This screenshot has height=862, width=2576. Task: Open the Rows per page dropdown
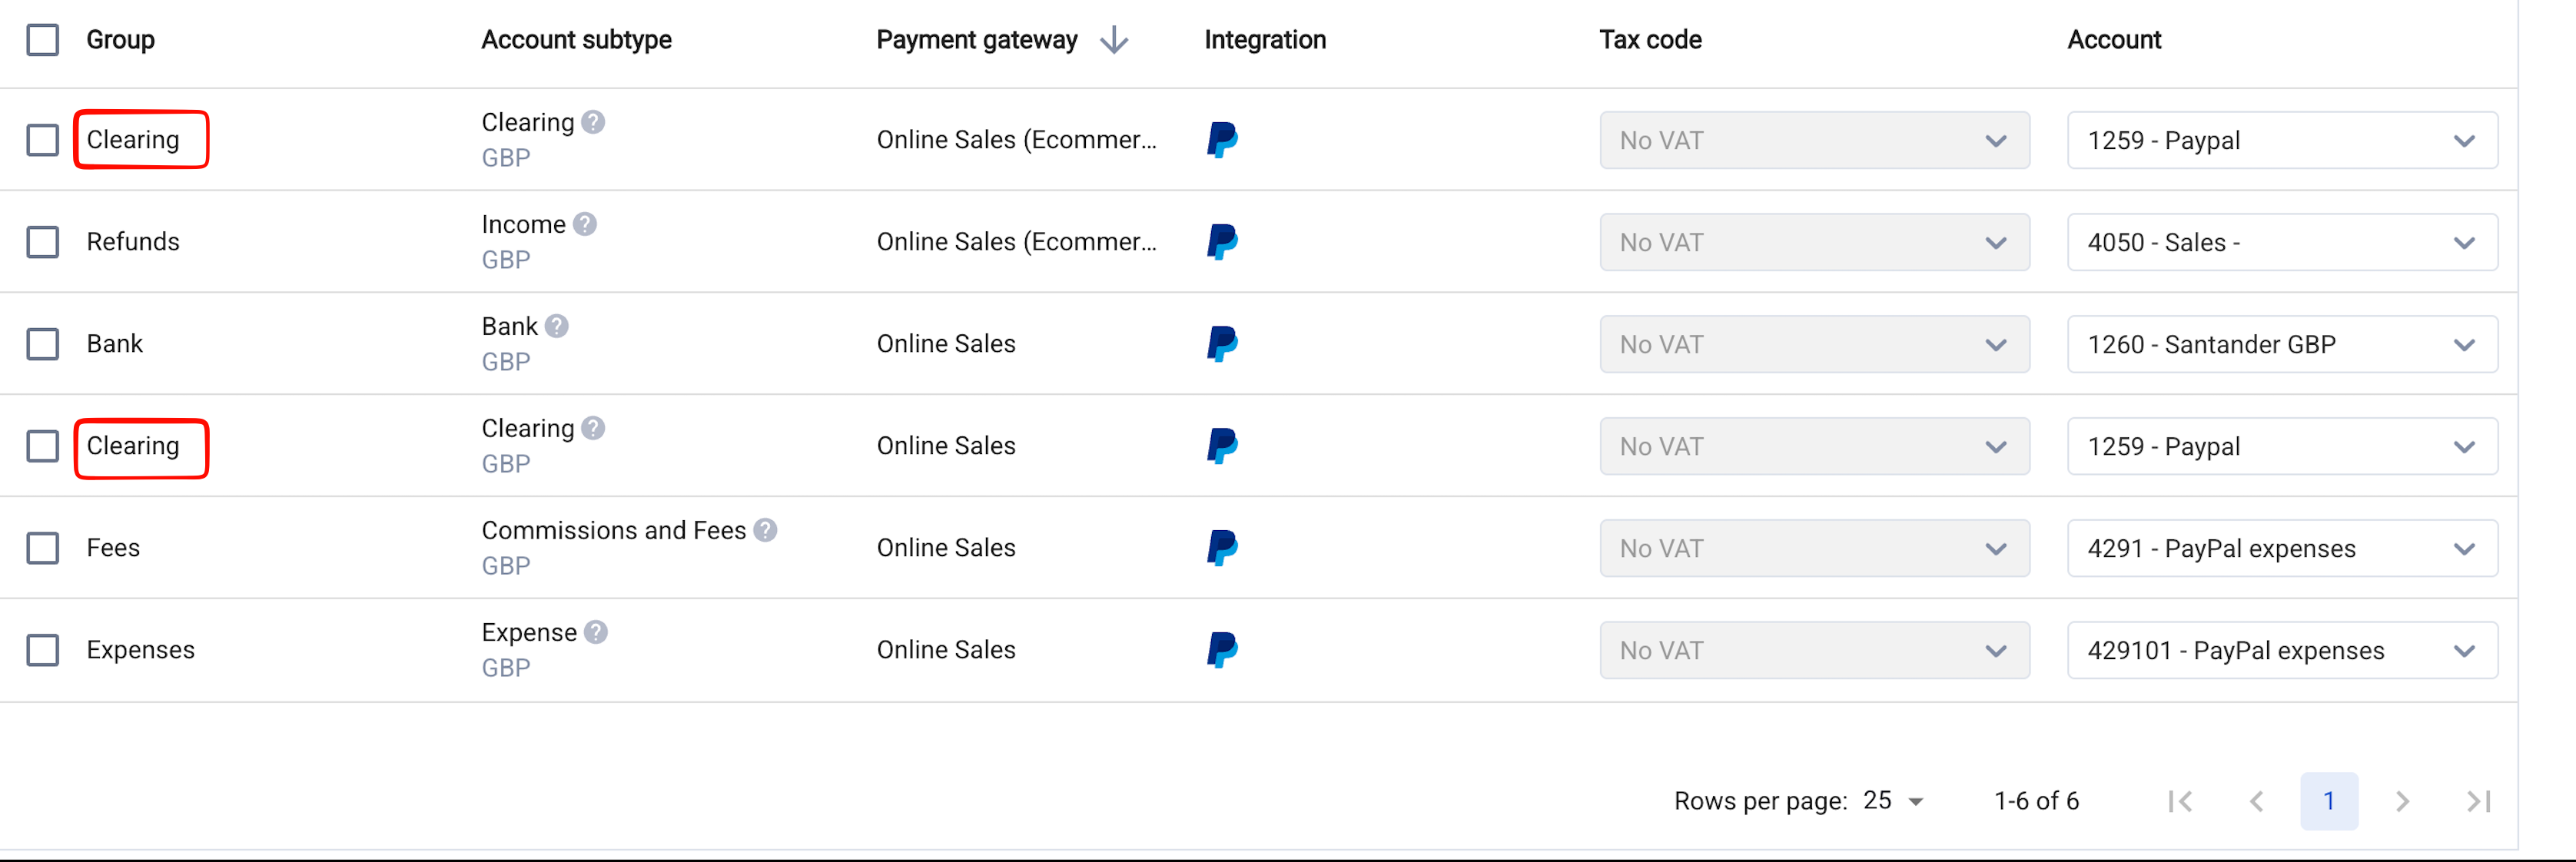tap(1894, 801)
